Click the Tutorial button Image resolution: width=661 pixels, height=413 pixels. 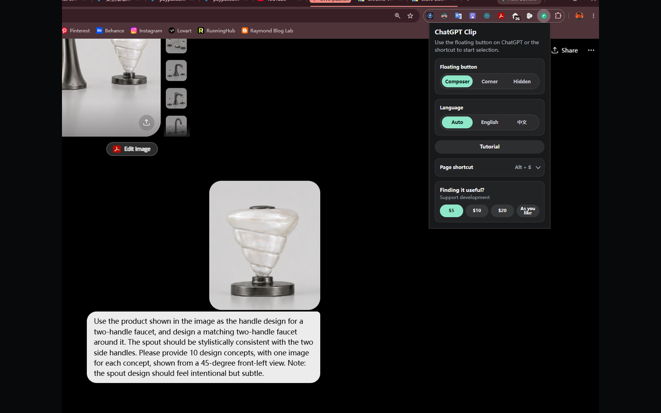point(490,147)
